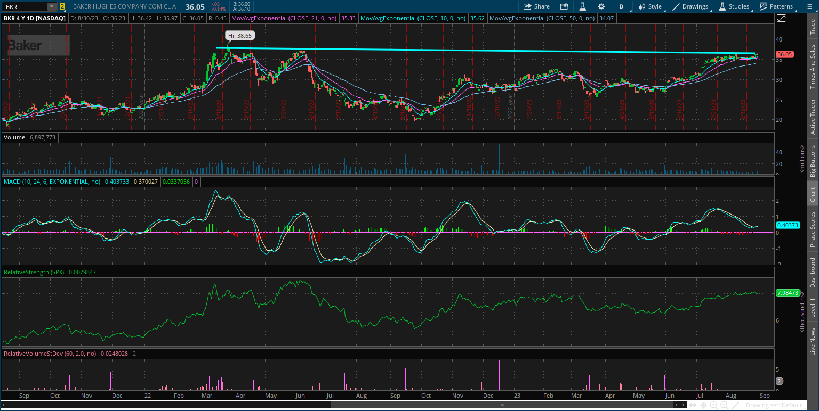Click the calendar alert events icon in toolbar

(x=565, y=6)
